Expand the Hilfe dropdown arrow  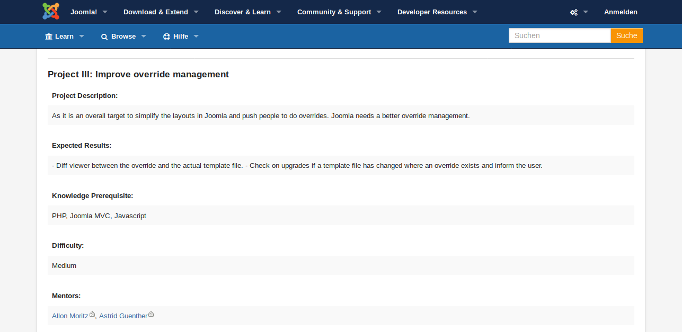click(x=196, y=37)
